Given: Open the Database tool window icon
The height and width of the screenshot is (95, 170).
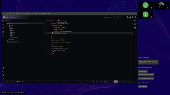Looking at the screenshot, I should coord(135,28).
